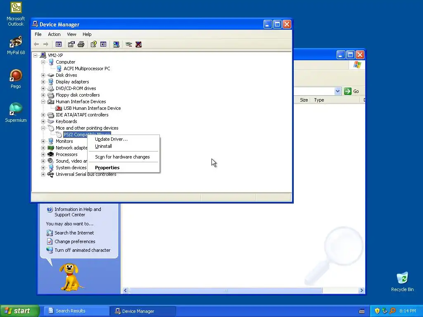423x317 pixels.
Task: Click the scroll right arrow in Search Results
Action: tap(361, 290)
